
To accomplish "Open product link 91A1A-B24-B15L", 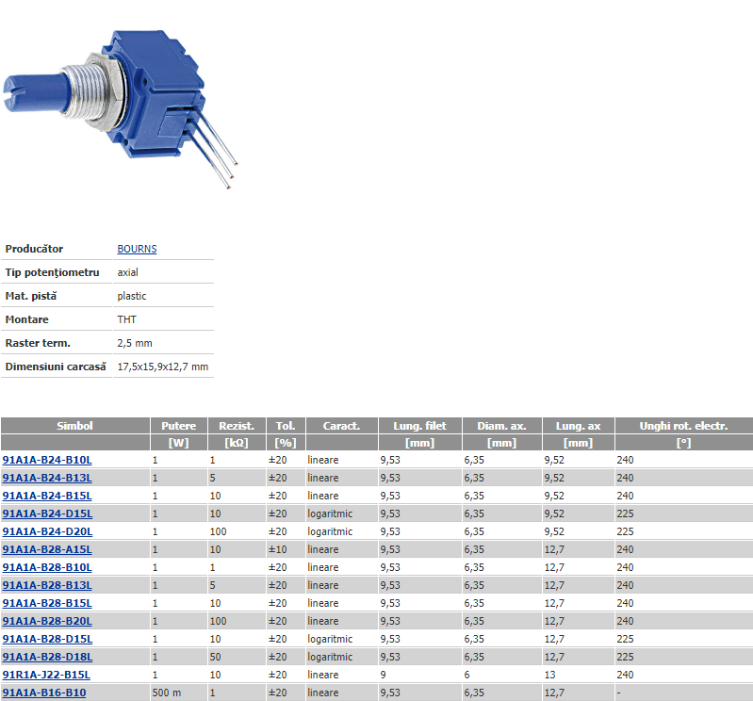I will pyautogui.click(x=47, y=496).
